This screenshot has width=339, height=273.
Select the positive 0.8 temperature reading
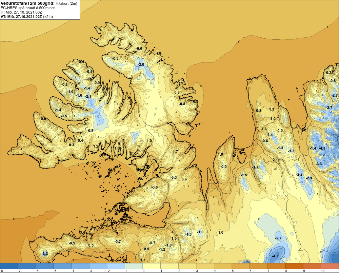(x=259, y=111)
